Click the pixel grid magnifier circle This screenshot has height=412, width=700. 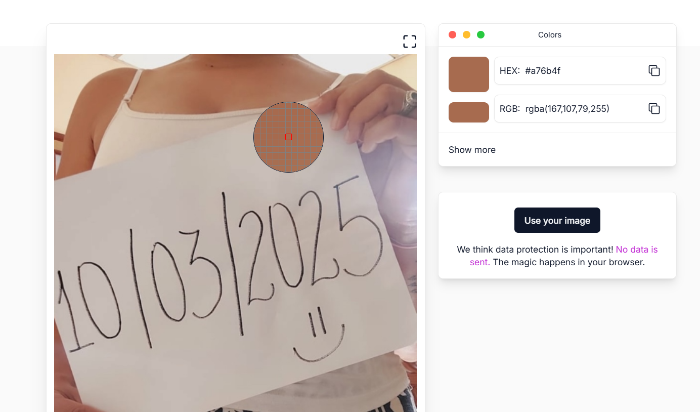pos(288,137)
